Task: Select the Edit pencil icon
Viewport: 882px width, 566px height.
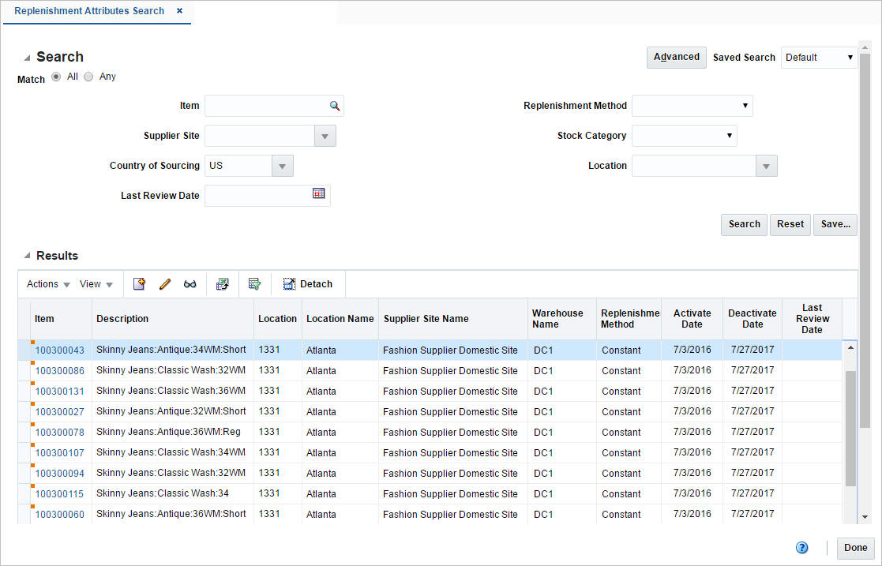Action: (x=165, y=283)
